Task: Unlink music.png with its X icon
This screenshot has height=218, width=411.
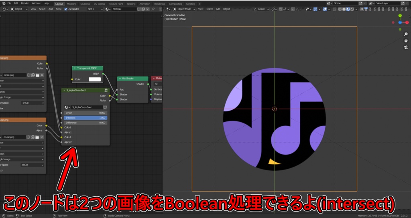Action: coord(42,137)
